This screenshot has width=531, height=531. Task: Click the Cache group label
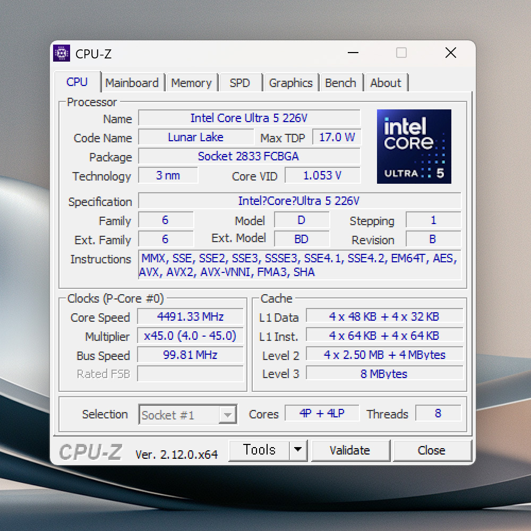(x=276, y=298)
